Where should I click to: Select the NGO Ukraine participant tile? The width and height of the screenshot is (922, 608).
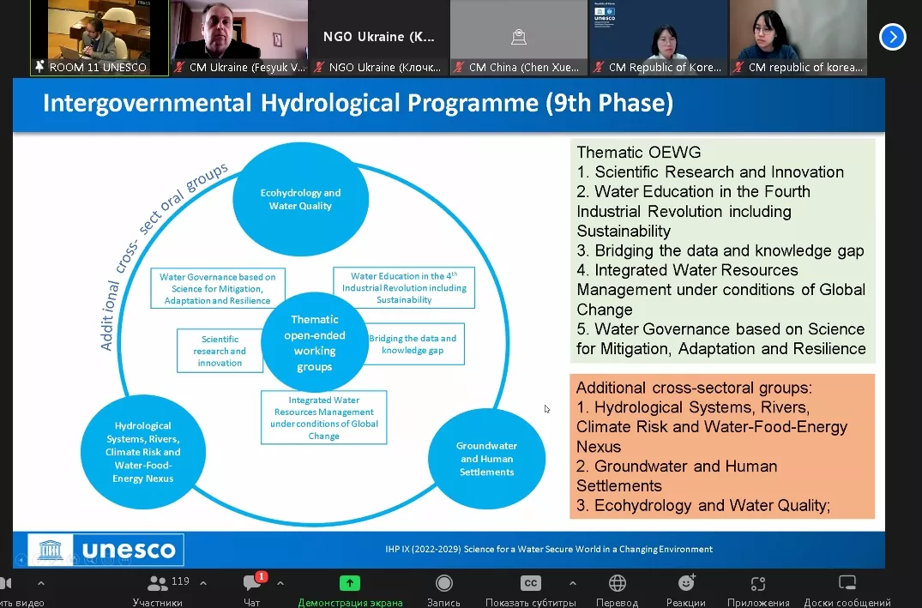[x=378, y=37]
